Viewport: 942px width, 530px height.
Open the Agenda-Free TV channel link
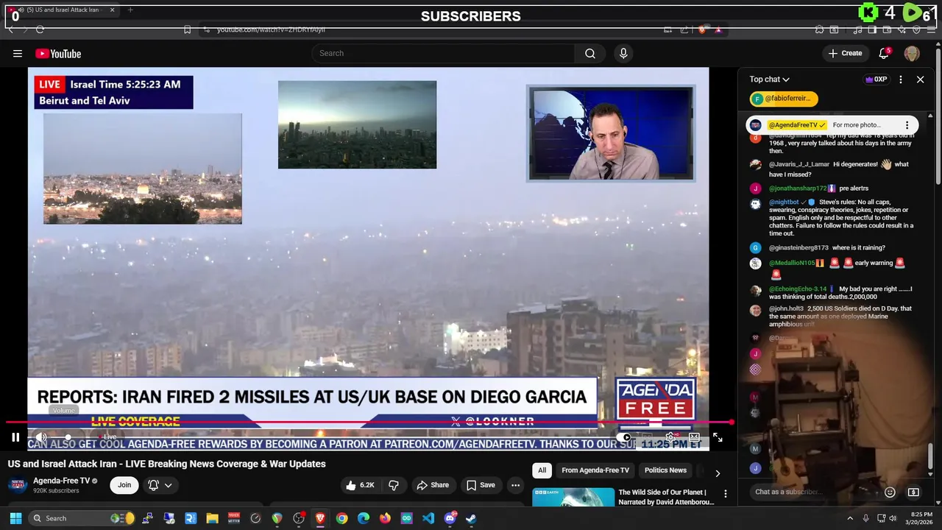[61, 481]
